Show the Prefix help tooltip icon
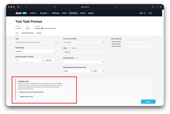The height and width of the screenshot is (114, 170). click(69, 48)
